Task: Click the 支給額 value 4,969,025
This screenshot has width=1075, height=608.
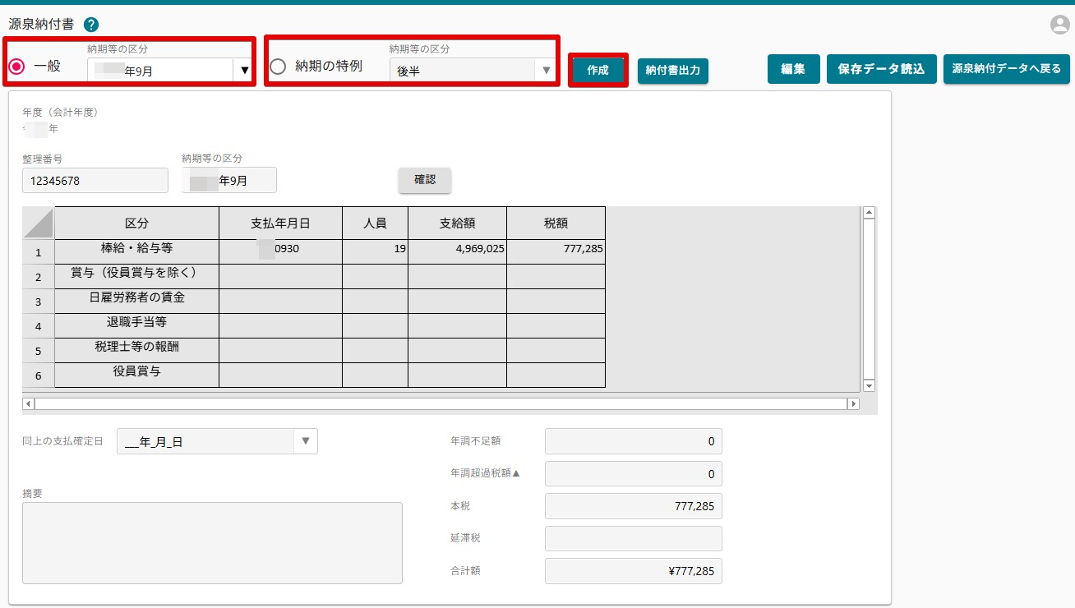Action: [458, 251]
